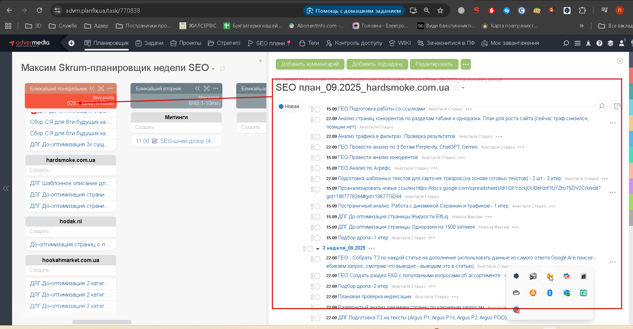Collapse the planner panel with double chevron
This screenshot has width=633, height=329.
tap(261, 61)
